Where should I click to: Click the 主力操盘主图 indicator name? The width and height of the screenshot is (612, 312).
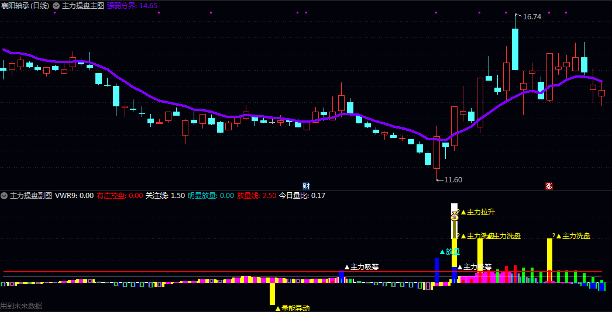[82, 6]
